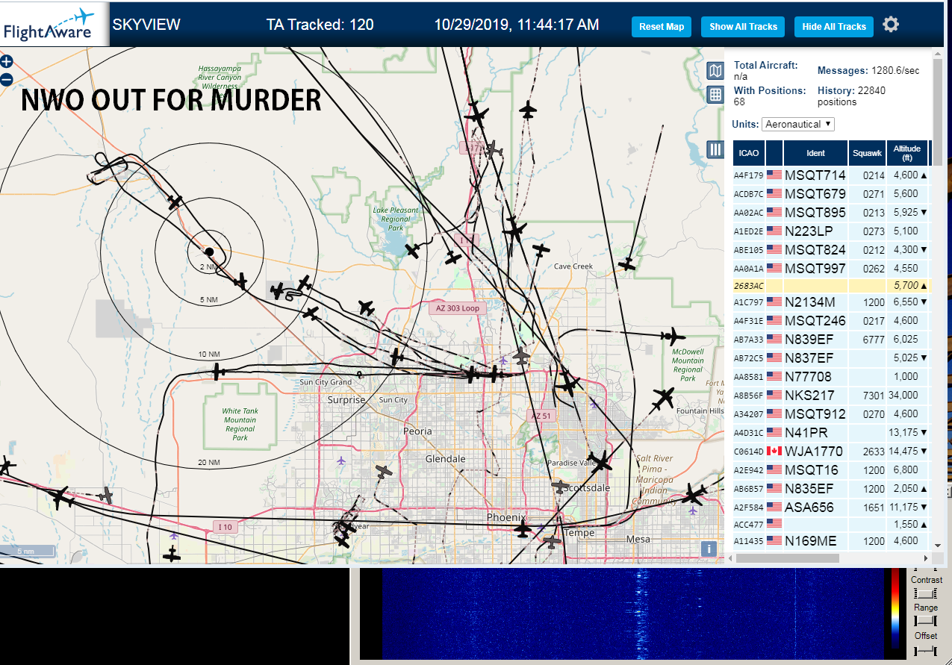Open the map layer switcher icon

click(x=715, y=71)
